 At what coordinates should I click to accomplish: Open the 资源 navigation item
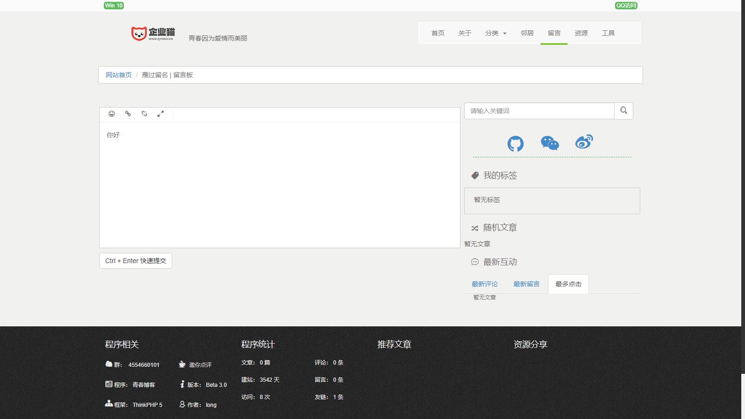[581, 33]
